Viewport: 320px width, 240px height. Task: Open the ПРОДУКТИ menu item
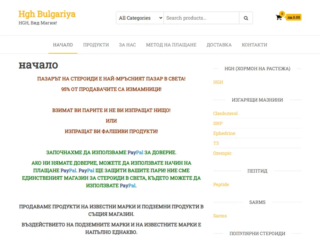96,45
